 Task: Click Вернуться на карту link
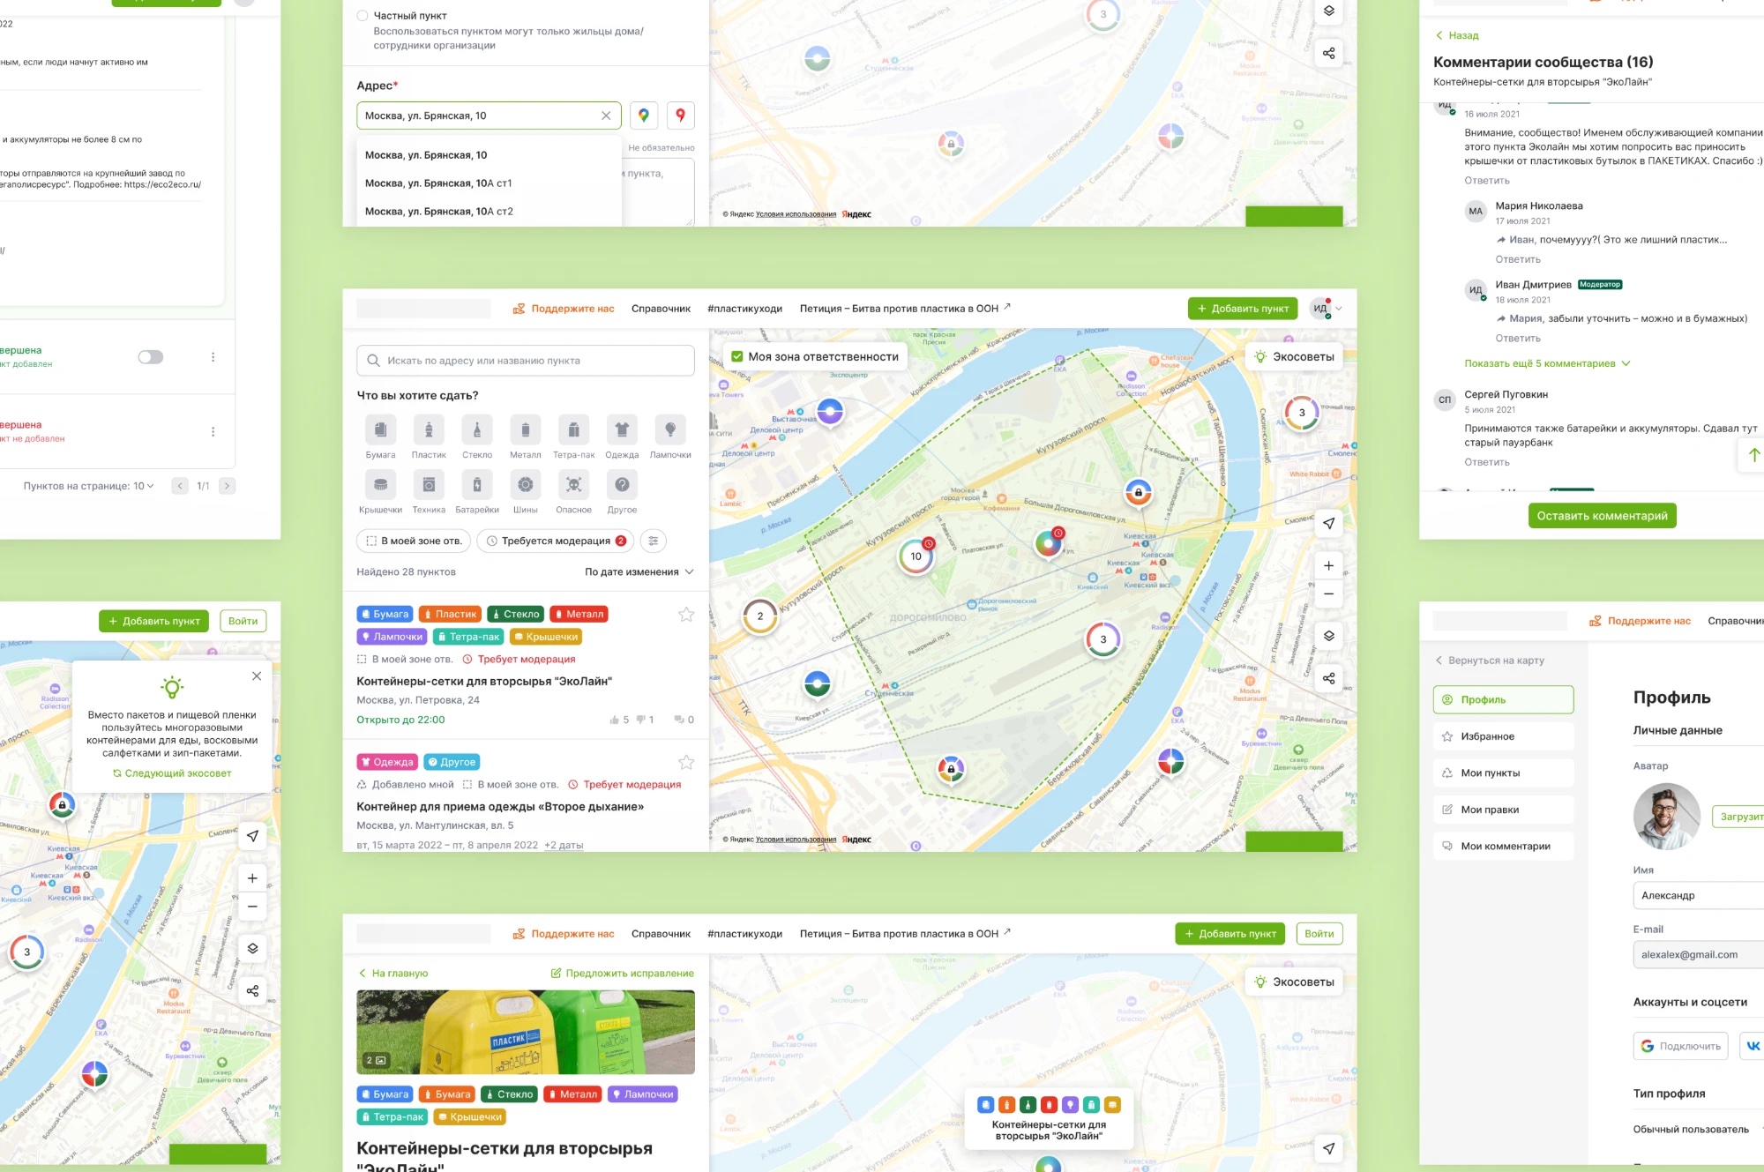click(1489, 661)
